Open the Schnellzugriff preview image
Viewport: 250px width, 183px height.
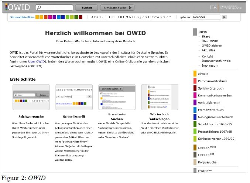coord(74,97)
